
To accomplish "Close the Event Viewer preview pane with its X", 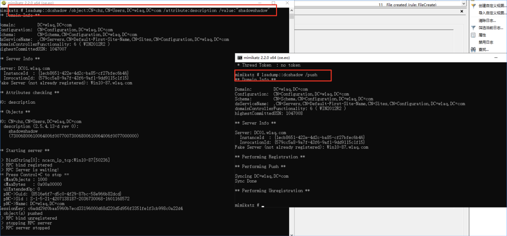I will click(x=462, y=11).
